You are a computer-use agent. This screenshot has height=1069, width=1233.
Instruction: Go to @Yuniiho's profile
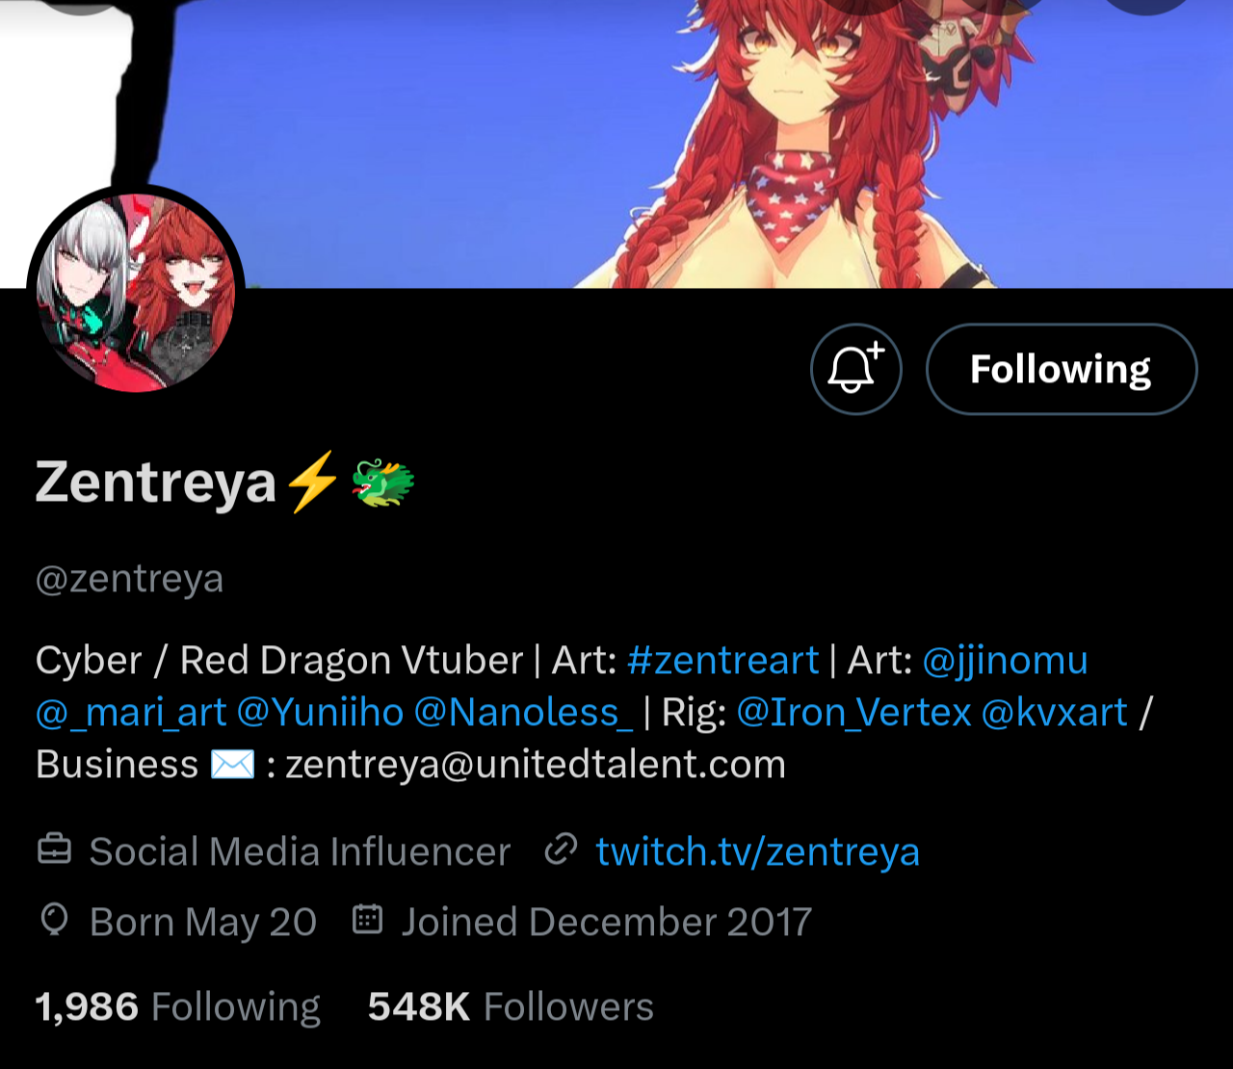point(320,713)
